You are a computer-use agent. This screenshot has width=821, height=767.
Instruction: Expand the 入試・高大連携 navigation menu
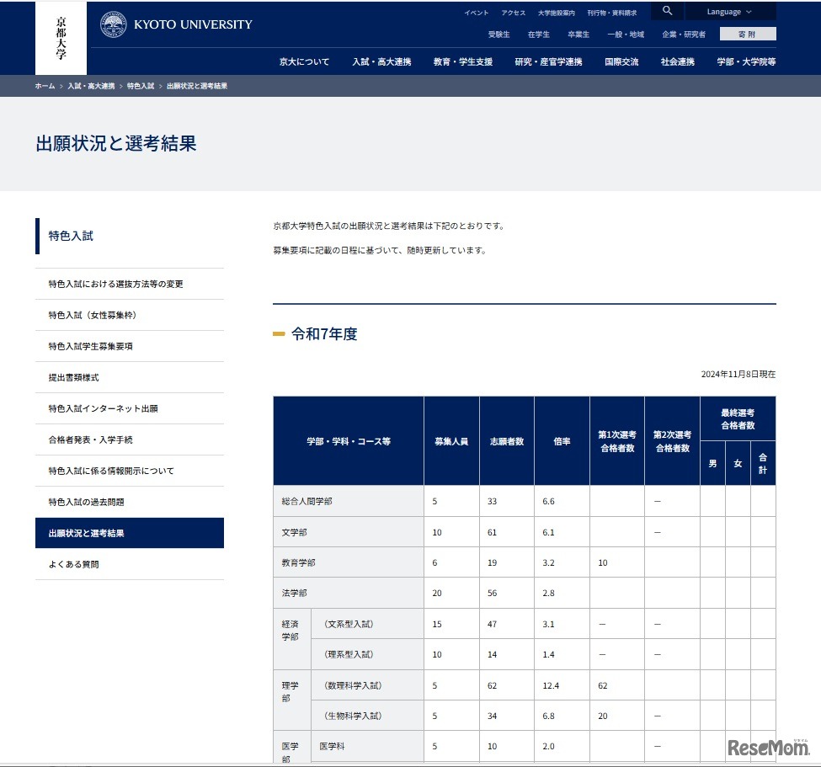377,61
